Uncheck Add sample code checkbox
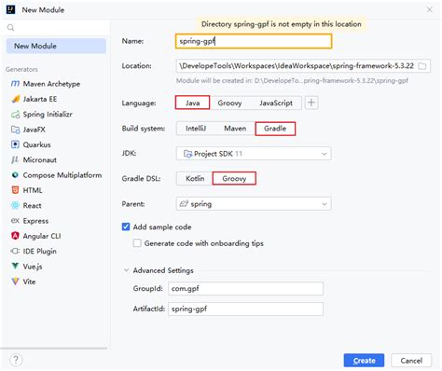Image resolution: width=442 pixels, height=371 pixels. coord(126,227)
